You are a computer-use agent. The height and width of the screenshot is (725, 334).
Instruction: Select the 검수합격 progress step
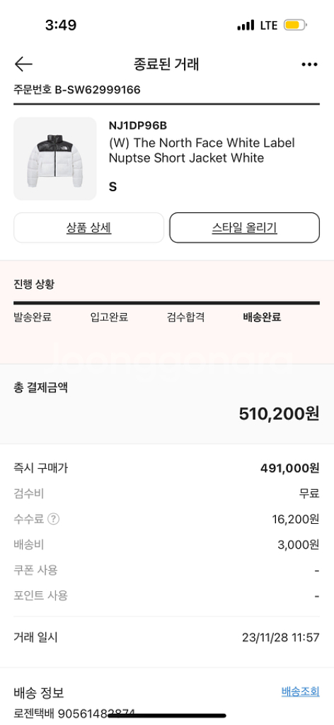[185, 317]
